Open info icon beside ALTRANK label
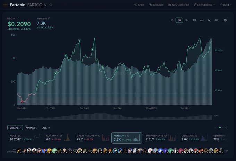 tap(61, 136)
